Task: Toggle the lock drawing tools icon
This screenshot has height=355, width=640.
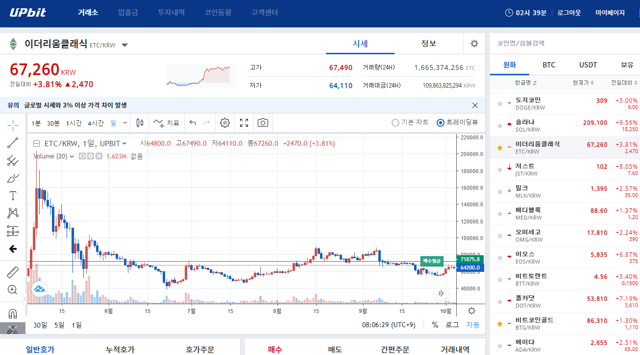Action: 13,329
